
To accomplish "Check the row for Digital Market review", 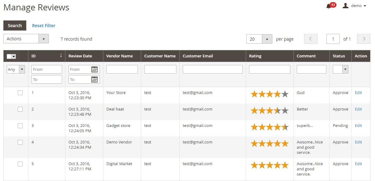I will tap(20, 164).
